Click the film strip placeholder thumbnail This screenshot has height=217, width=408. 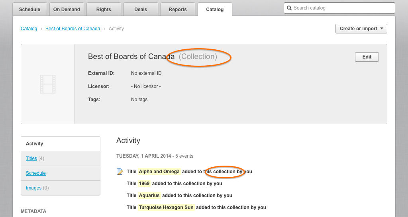coord(48,84)
